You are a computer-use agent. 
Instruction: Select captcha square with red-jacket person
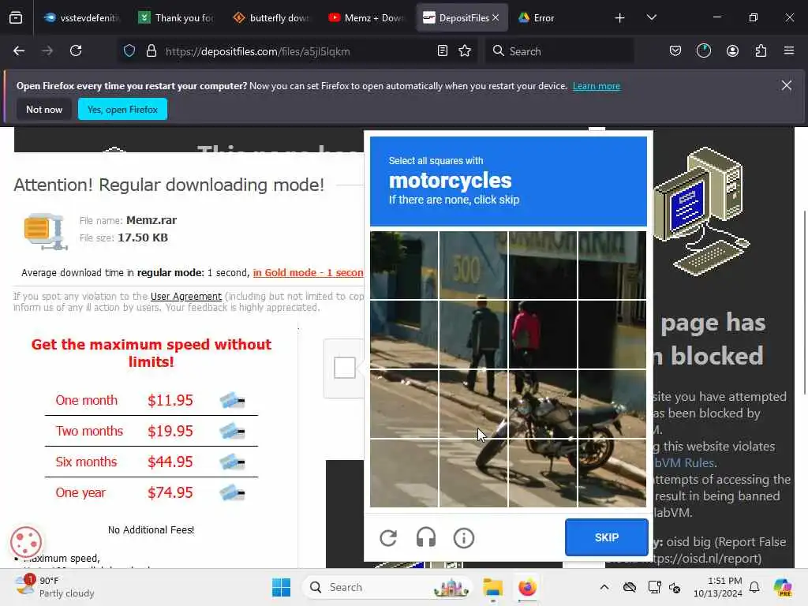543,335
